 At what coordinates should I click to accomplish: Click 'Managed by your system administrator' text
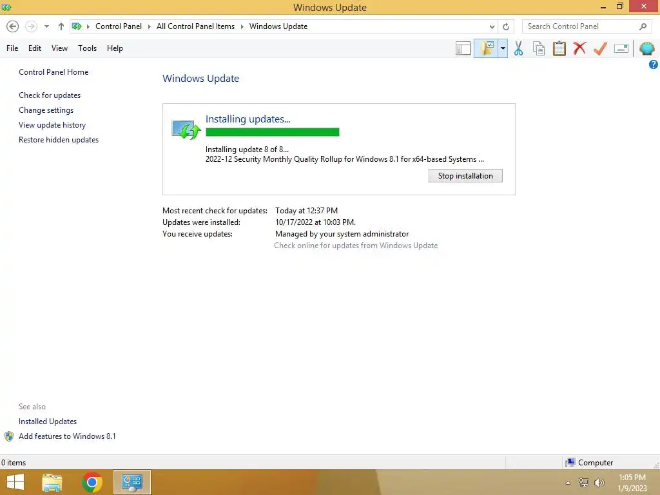[342, 234]
